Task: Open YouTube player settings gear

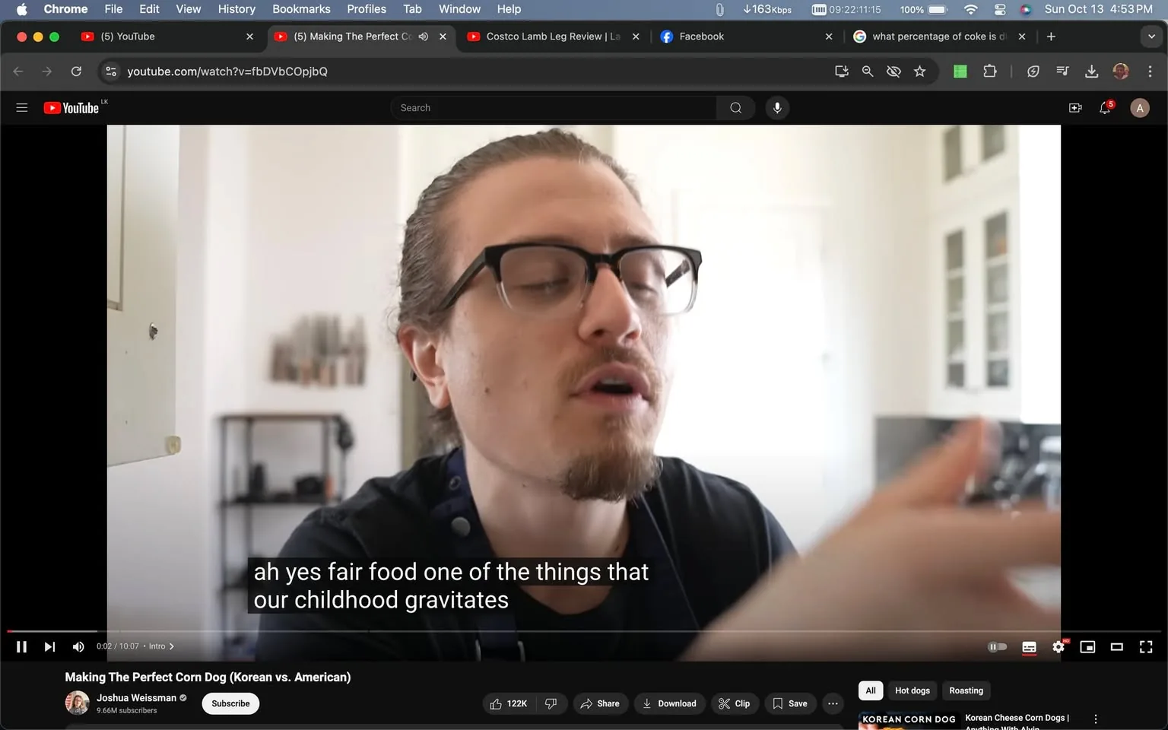Action: (x=1058, y=646)
